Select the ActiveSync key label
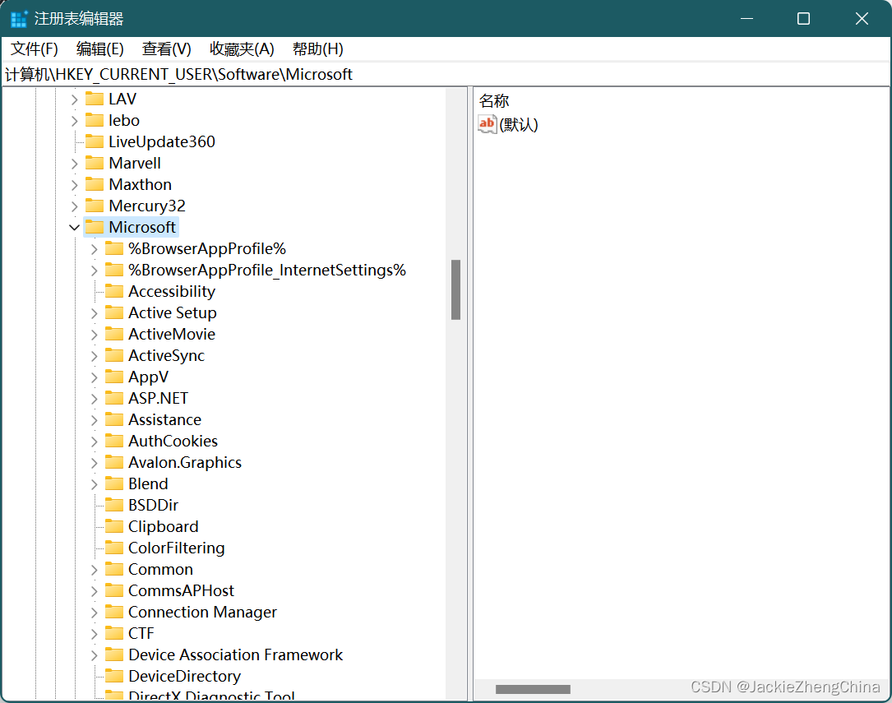892x703 pixels. point(166,355)
